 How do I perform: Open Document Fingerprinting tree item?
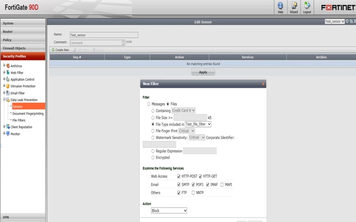[x=28, y=114]
